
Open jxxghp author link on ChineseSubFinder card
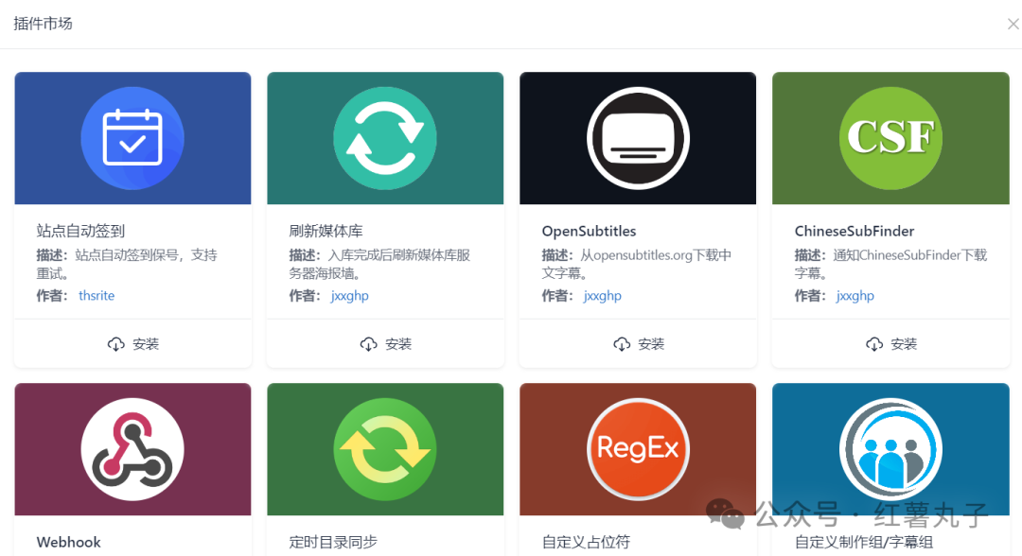pyautogui.click(x=855, y=296)
